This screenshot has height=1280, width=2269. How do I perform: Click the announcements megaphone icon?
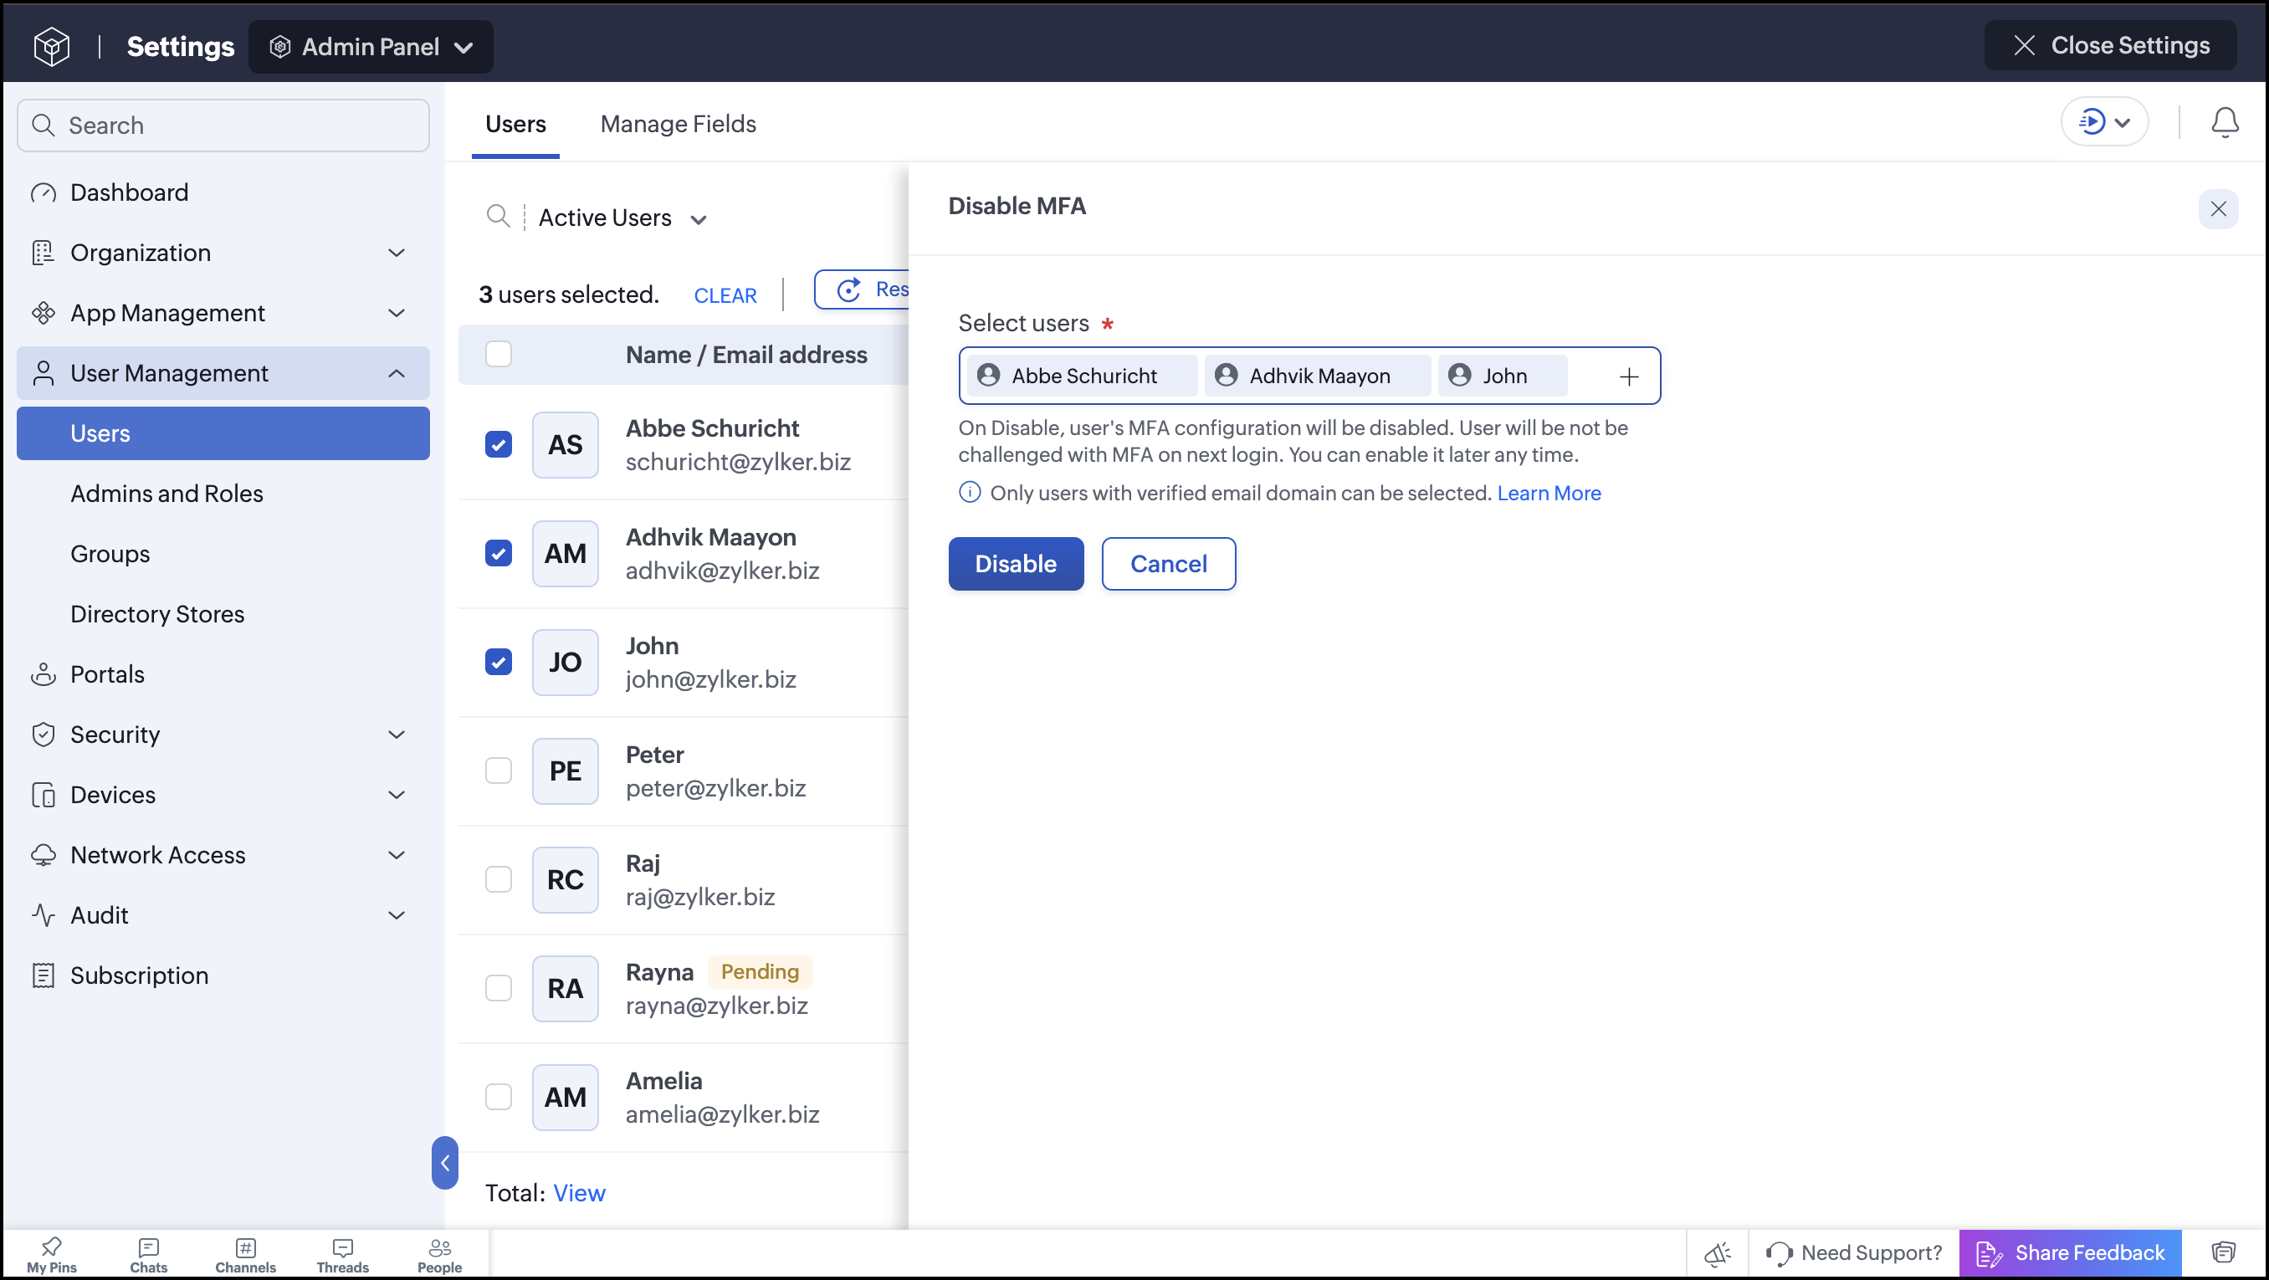point(1717,1252)
